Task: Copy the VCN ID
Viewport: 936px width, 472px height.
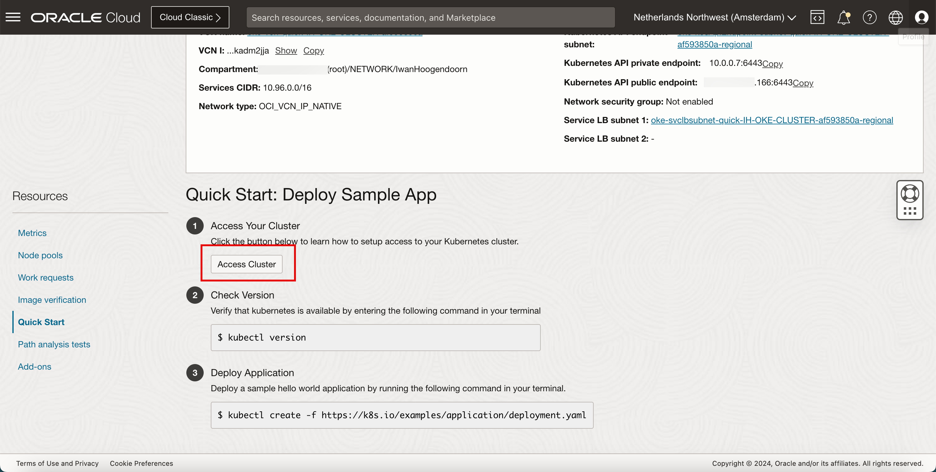Action: coord(313,50)
